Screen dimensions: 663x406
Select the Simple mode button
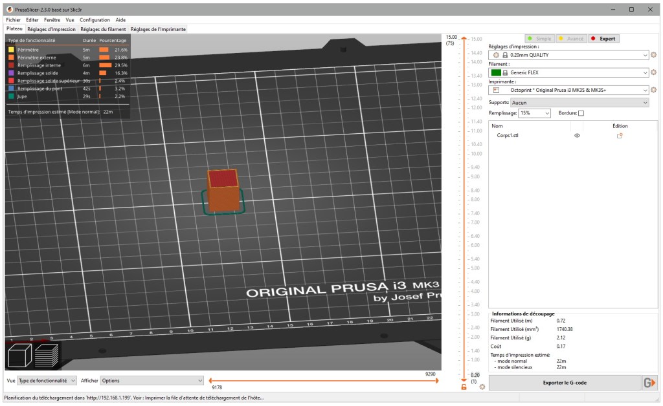click(539, 39)
